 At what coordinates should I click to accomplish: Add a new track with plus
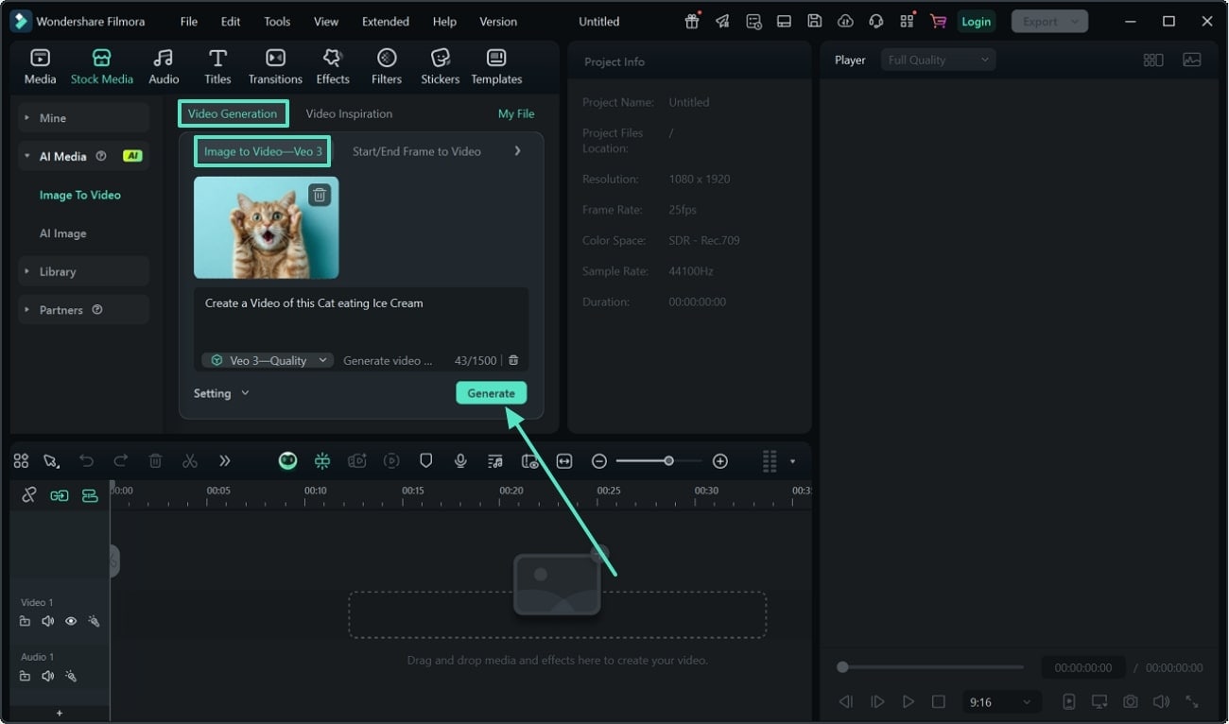click(60, 714)
